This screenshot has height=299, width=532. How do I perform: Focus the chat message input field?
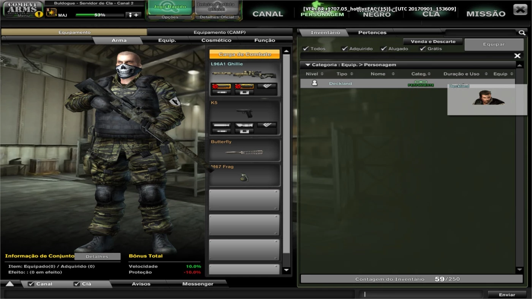click(x=422, y=294)
